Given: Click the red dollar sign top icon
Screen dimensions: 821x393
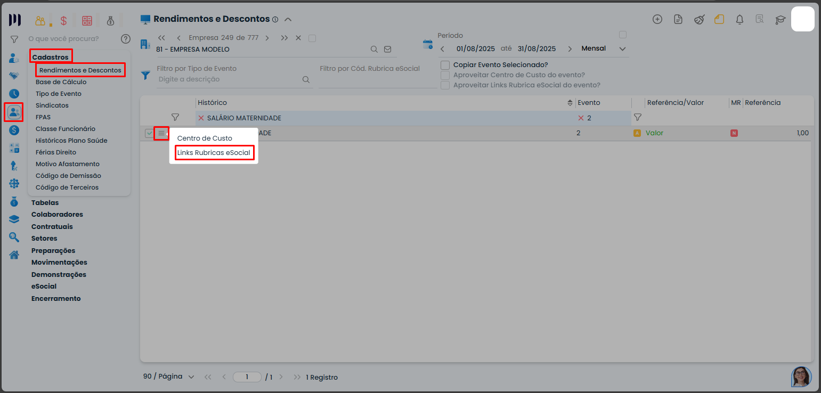Looking at the screenshot, I should (x=63, y=21).
